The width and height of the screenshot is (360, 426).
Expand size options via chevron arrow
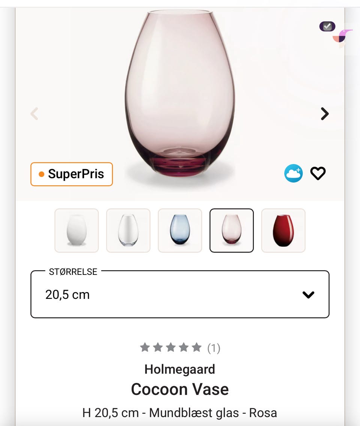click(308, 295)
